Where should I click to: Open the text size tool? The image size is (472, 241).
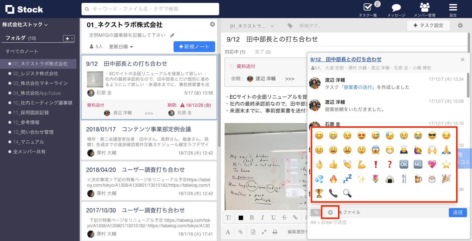[x=228, y=217]
